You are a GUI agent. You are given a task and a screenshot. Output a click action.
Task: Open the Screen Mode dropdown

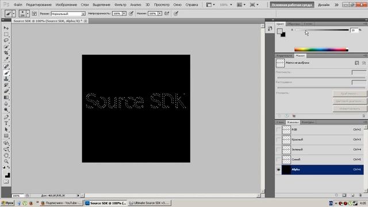(x=254, y=5)
